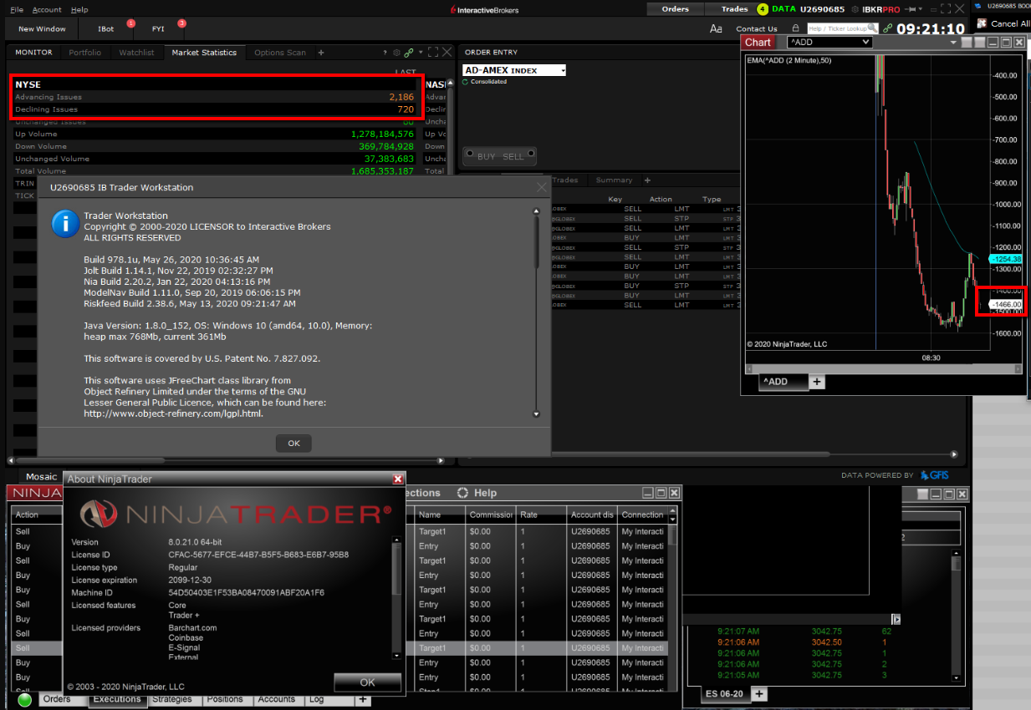The image size is (1031, 710).
Task: Open the Summary tab in trades panel
Action: tap(614, 180)
